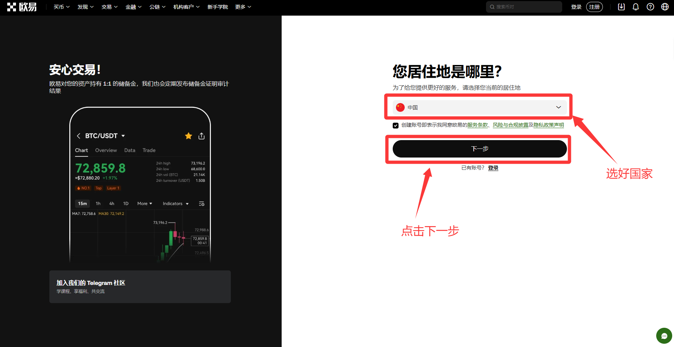This screenshot has width=674, height=347.
Task: Click the 24h high value 73,196.2
Action: [x=198, y=163]
